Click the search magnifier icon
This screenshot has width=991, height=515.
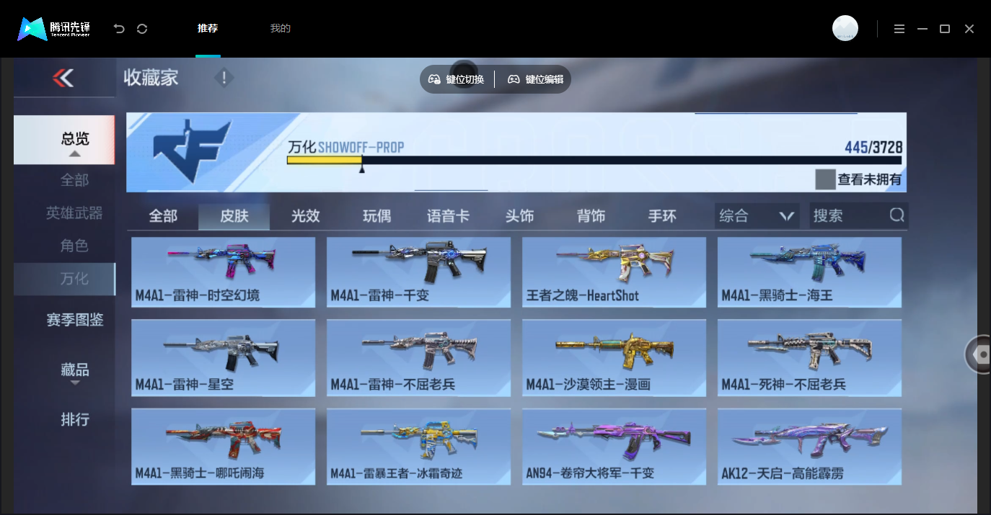pyautogui.click(x=897, y=215)
